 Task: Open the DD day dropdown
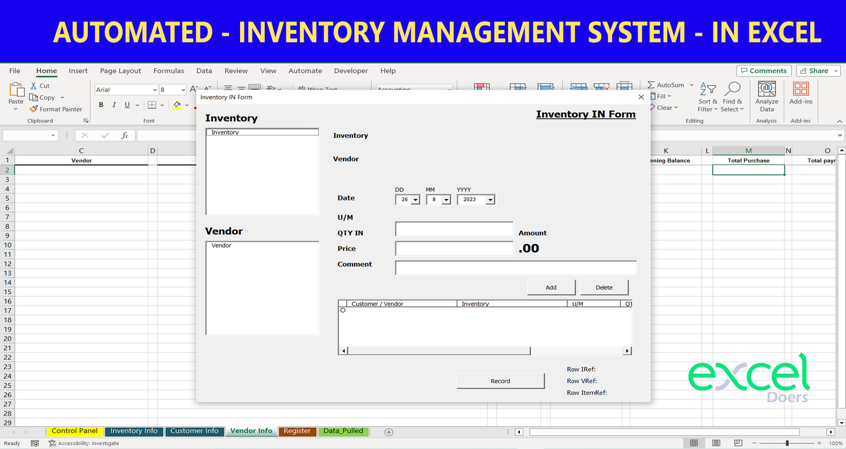415,200
